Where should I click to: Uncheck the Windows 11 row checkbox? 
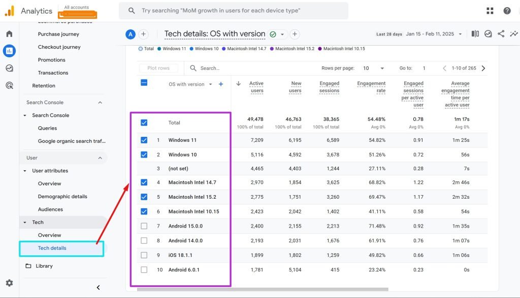(144, 140)
